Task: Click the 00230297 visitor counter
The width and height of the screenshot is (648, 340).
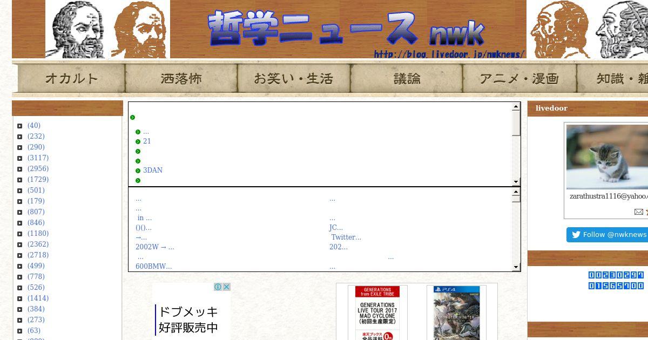Action: 616,275
